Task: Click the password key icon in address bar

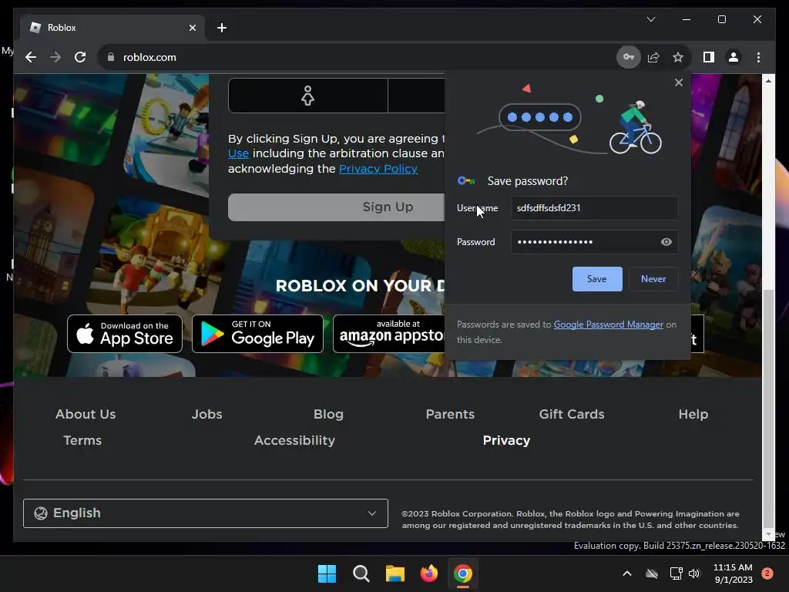Action: 629,57
